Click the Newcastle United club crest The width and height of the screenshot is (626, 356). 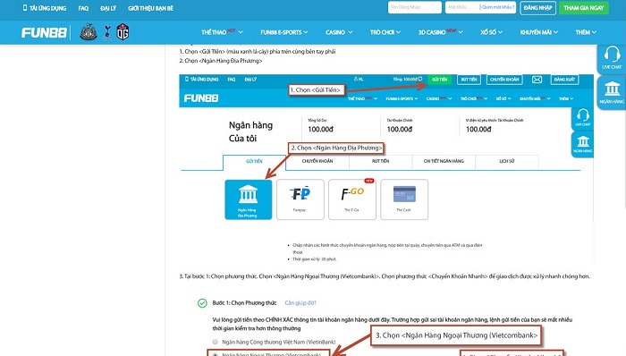89,32
